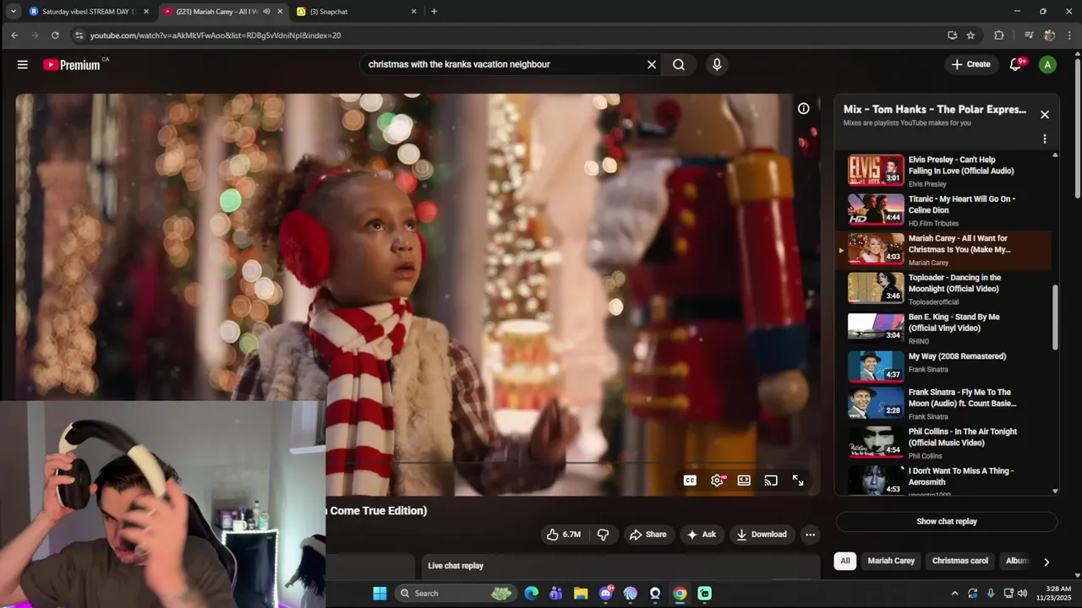
Task: Play Phil Collins In The Air Tonight
Action: [945, 442]
